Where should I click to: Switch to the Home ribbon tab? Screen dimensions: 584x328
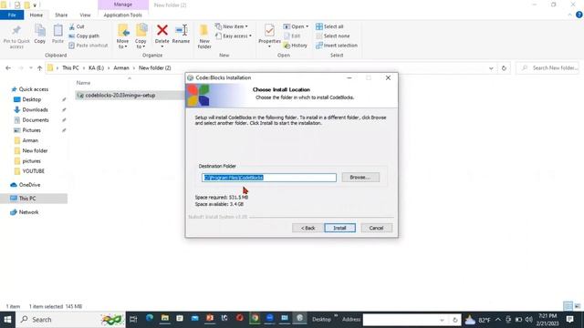36,15
